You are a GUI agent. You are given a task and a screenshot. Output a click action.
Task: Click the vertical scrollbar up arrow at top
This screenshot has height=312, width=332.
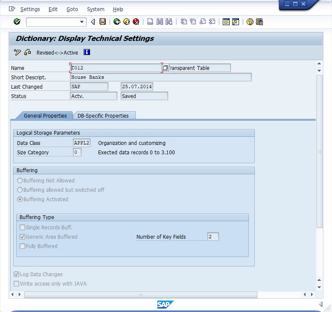tap(319, 64)
